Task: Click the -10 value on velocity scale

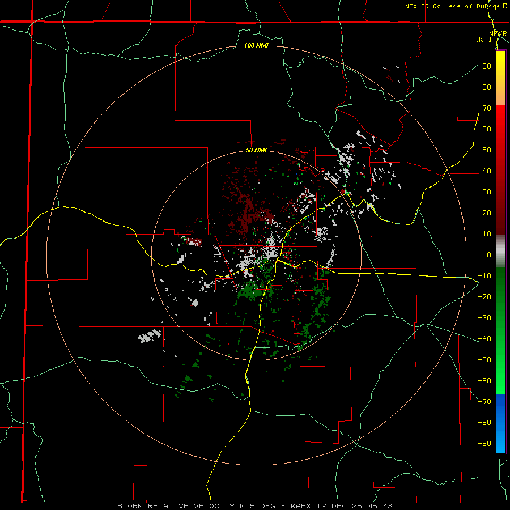Action: click(x=484, y=276)
